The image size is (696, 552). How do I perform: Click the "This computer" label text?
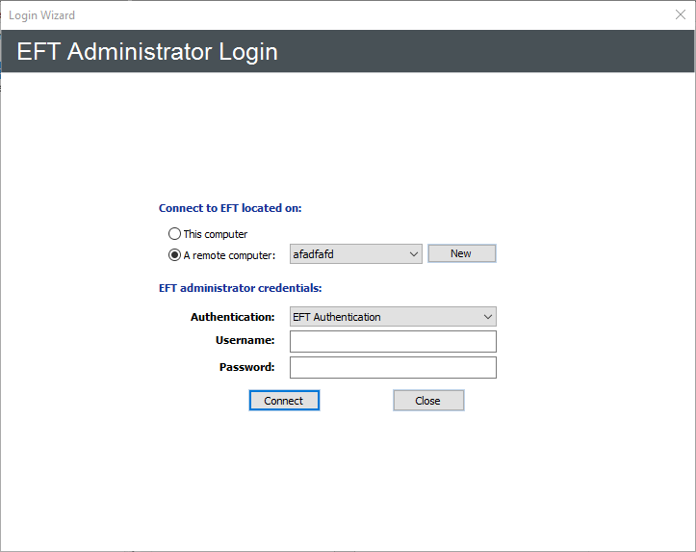216,234
